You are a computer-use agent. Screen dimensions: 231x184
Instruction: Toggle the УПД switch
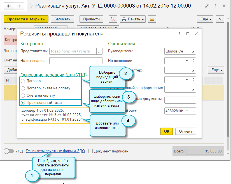pyautogui.click(x=9, y=151)
